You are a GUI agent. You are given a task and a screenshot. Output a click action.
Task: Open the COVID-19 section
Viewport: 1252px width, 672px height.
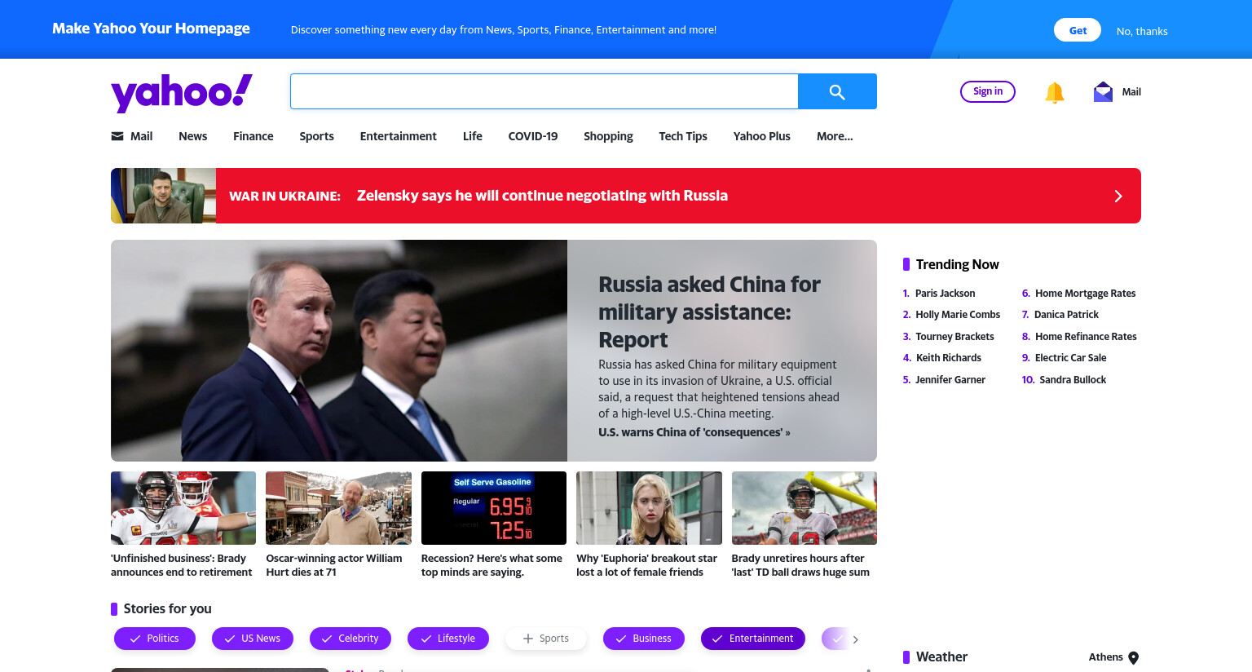(x=533, y=136)
